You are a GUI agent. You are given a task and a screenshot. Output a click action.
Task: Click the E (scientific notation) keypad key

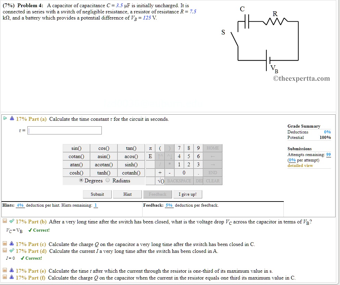coord(149,156)
